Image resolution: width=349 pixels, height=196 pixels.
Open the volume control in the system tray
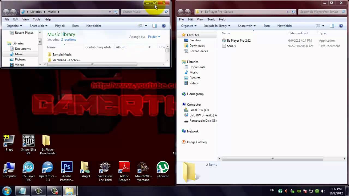coord(323,191)
